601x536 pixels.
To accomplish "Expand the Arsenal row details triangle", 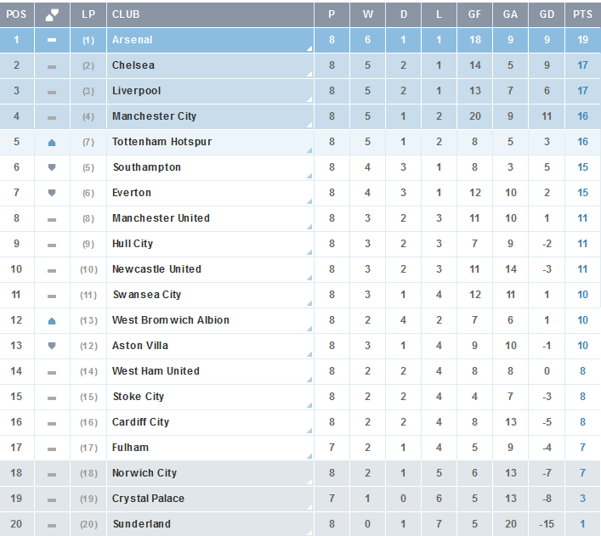I will (309, 48).
